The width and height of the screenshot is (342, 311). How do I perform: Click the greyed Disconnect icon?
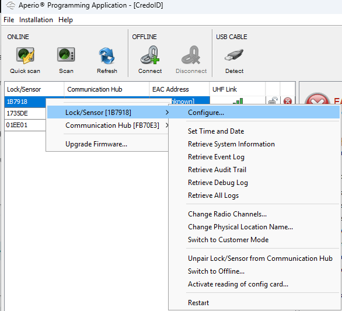click(x=191, y=60)
